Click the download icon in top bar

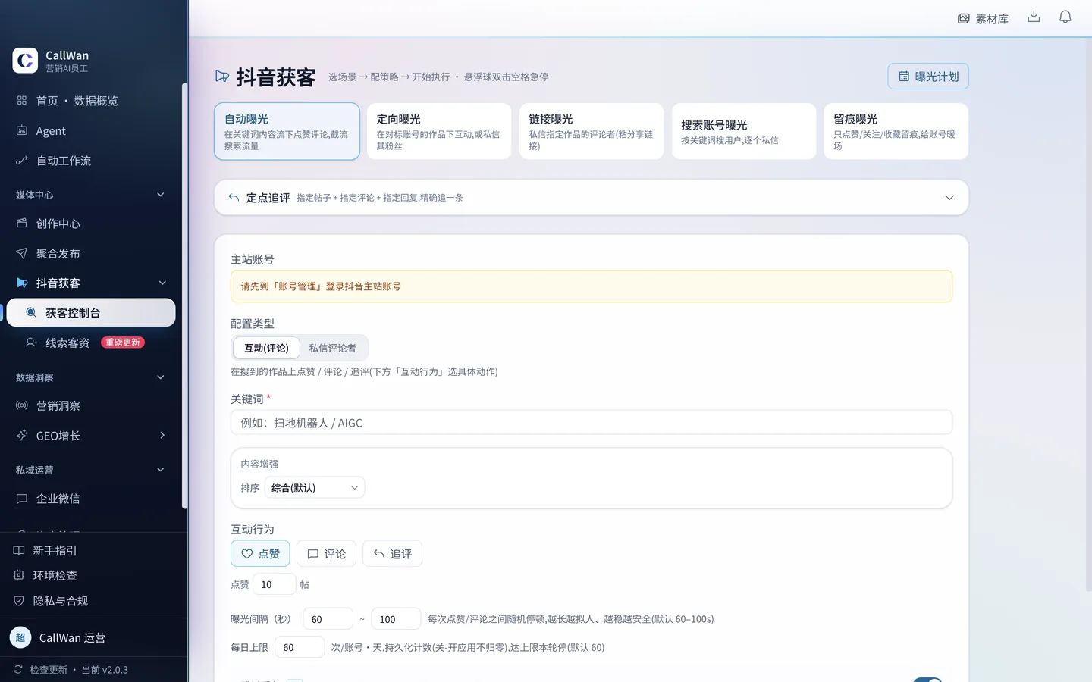coord(1034,17)
